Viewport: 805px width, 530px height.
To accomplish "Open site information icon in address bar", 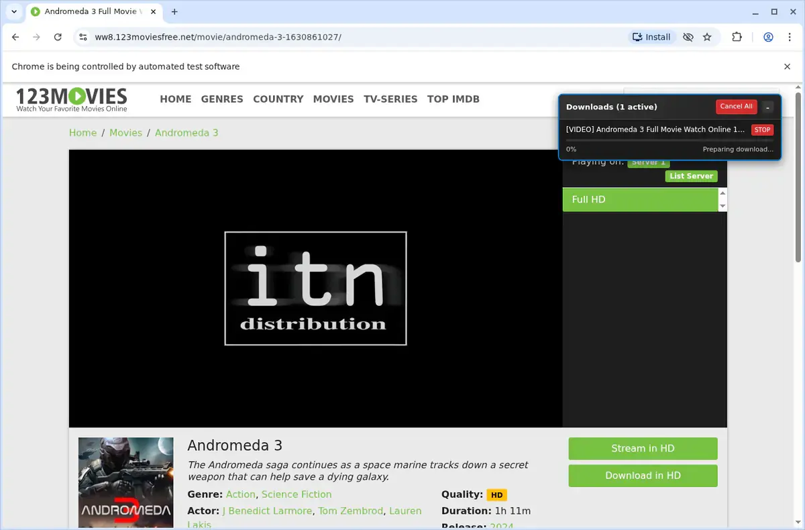I will 83,37.
